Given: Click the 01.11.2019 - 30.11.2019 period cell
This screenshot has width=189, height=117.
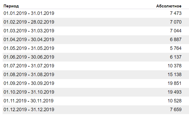Looking at the screenshot, I should [x=29, y=101].
